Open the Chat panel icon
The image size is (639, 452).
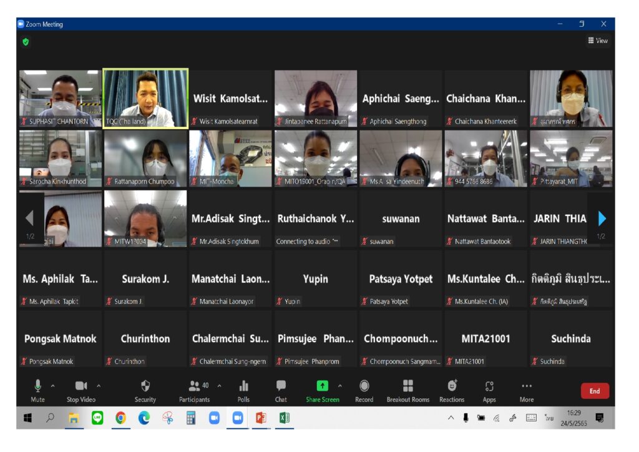click(281, 386)
